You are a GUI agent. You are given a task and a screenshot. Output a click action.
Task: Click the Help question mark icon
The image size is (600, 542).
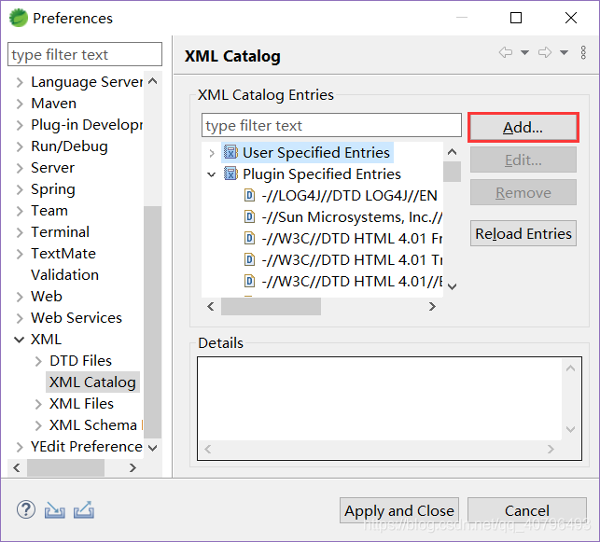[x=26, y=510]
